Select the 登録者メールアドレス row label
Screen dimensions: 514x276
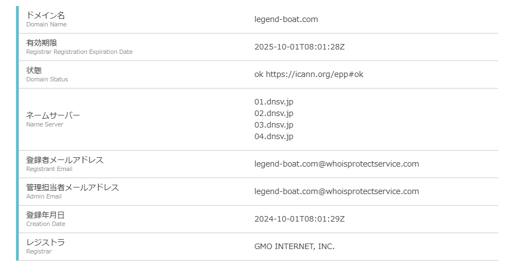(x=65, y=160)
